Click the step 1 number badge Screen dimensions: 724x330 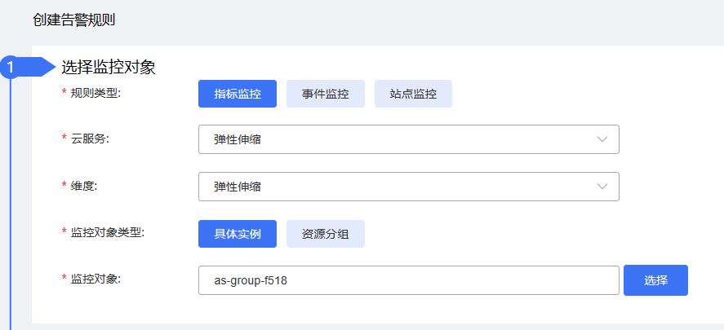tap(11, 68)
